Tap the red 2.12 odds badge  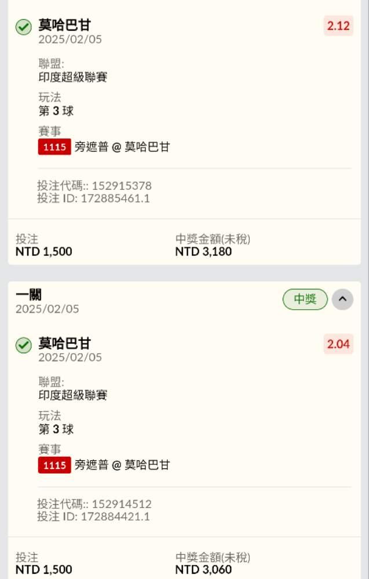338,26
